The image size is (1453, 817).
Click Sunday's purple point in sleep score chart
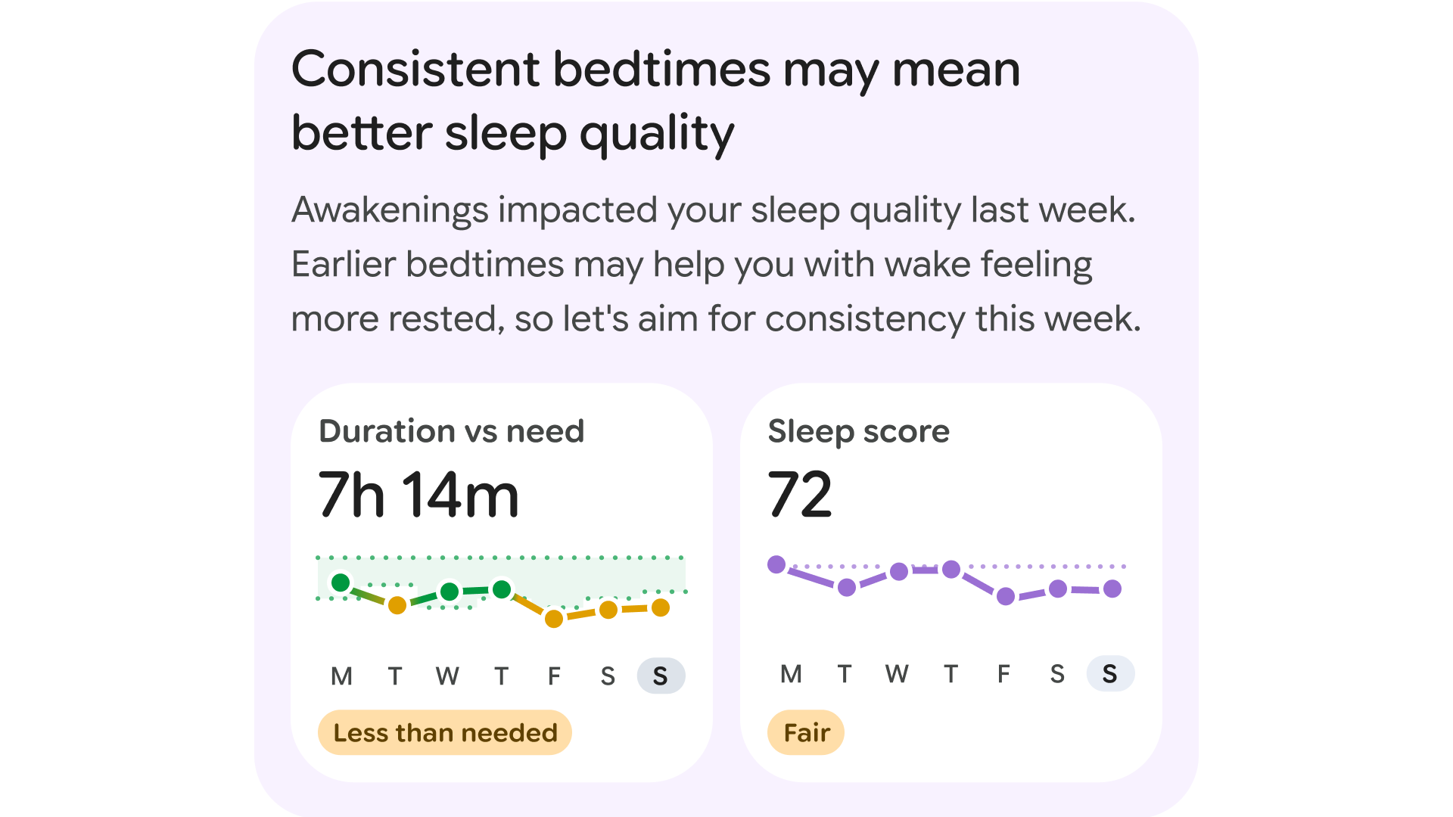click(1112, 589)
